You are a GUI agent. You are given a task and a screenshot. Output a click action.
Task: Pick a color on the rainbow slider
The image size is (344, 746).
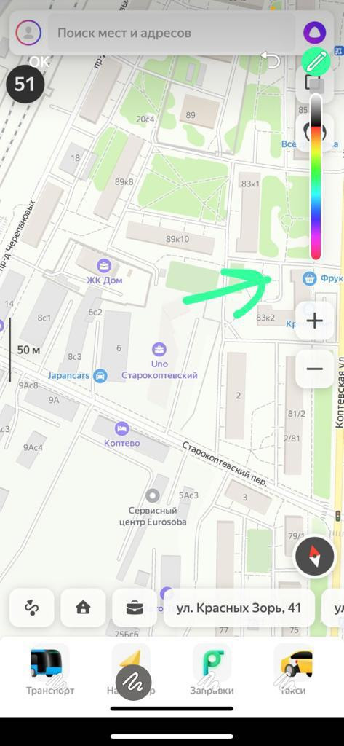316,177
